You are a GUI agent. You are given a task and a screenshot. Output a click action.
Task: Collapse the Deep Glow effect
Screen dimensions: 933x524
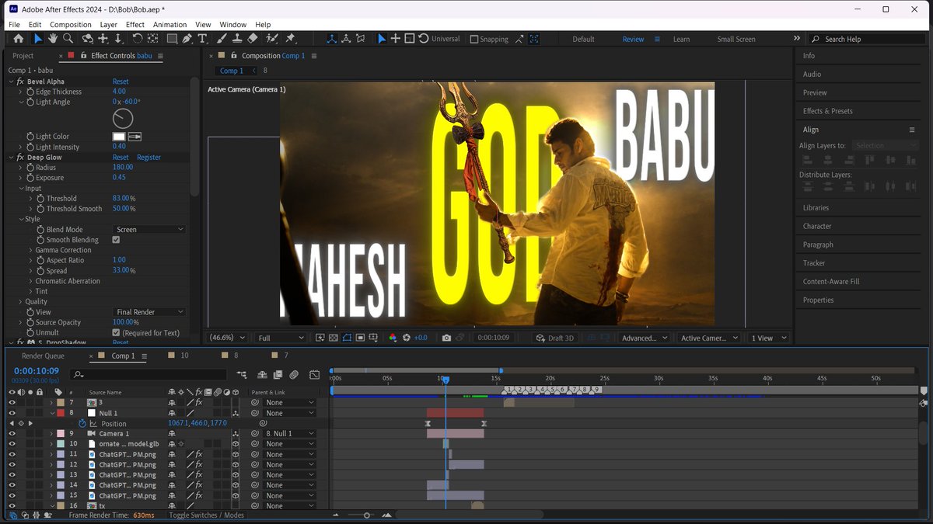(11, 157)
